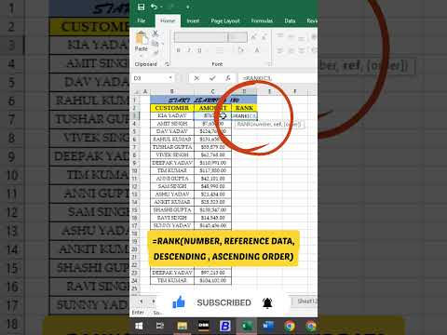Select column B header
This screenshot has height=335, width=447.
[172, 91]
